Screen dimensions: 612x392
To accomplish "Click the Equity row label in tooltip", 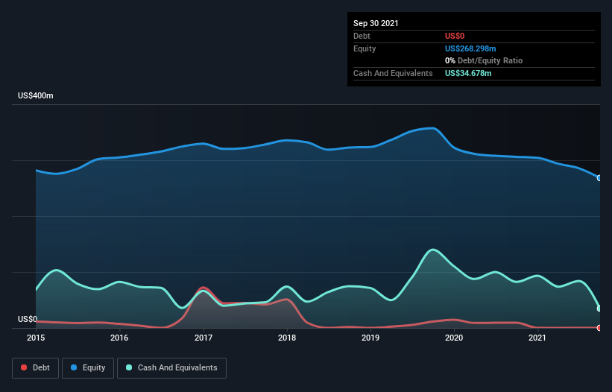I will click(x=365, y=48).
